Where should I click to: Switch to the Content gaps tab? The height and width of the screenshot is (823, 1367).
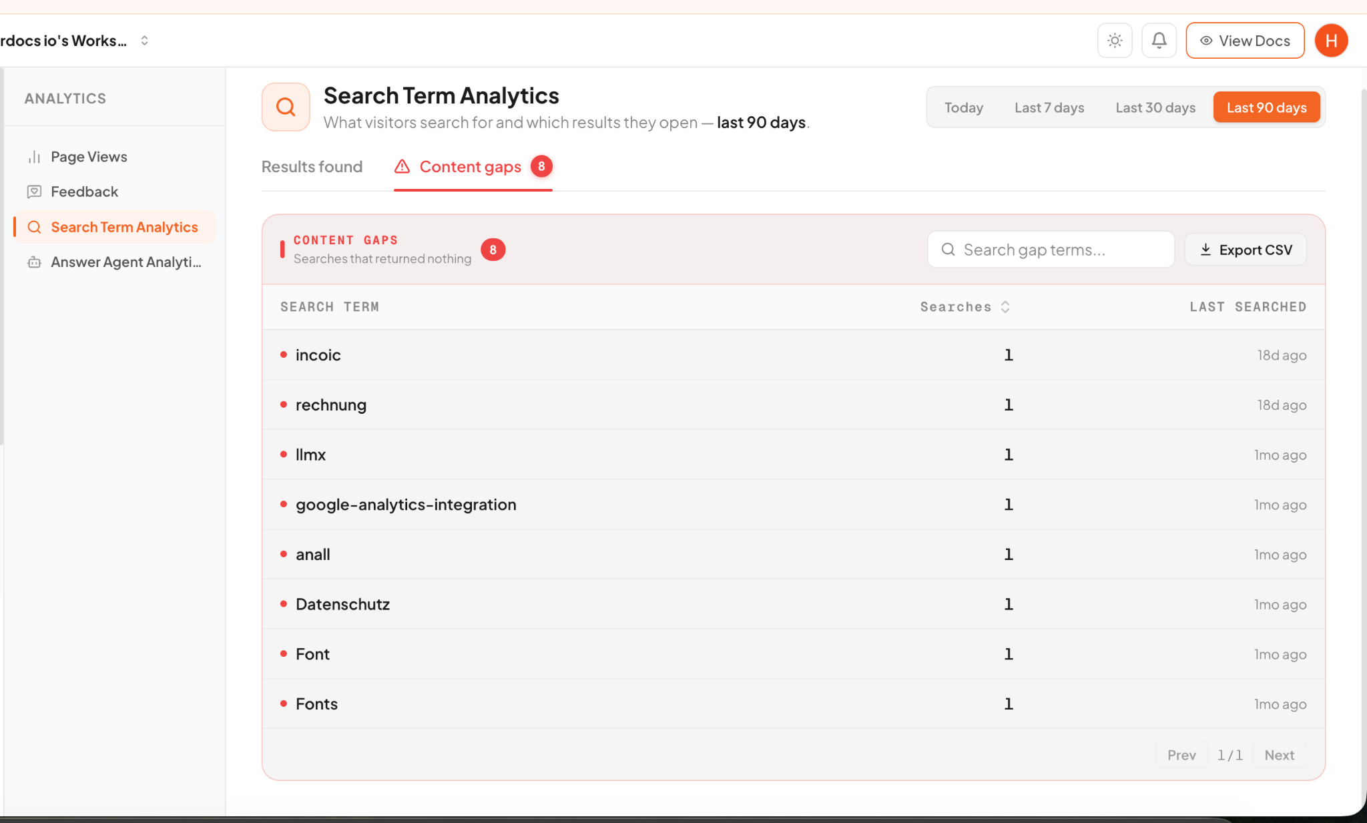pos(473,167)
